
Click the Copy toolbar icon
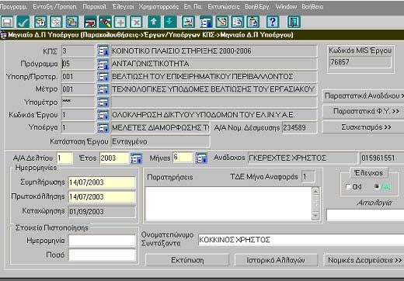238,22
